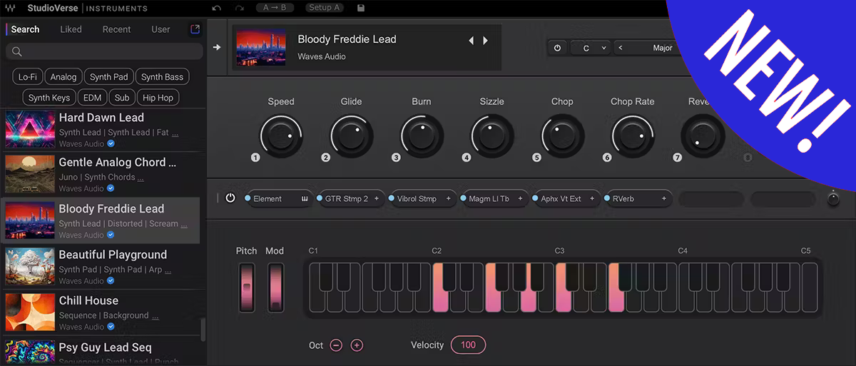
Task: Click the plus icon on Aphx Vt Ext
Action: tap(592, 198)
